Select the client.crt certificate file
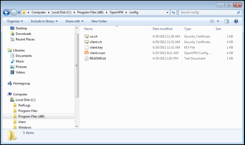 (96, 42)
